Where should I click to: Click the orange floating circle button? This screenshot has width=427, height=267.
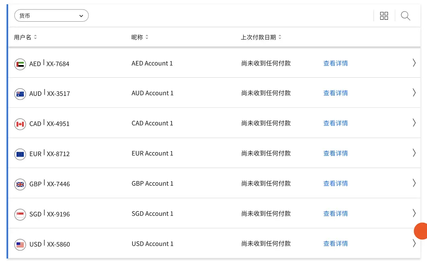point(421,231)
